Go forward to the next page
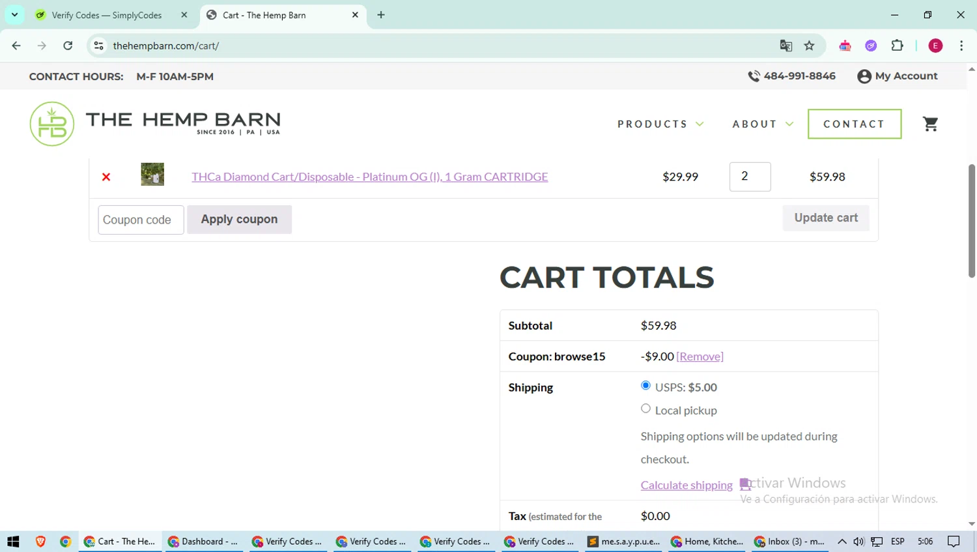977x552 pixels. pos(42,46)
